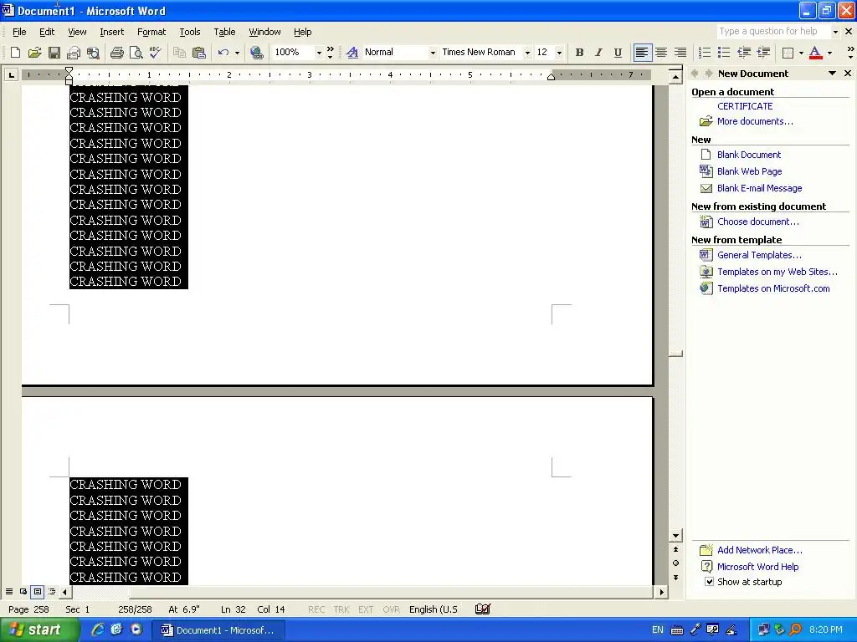Open the Zoom 100% dropdown
The width and height of the screenshot is (857, 642).
pyautogui.click(x=319, y=53)
